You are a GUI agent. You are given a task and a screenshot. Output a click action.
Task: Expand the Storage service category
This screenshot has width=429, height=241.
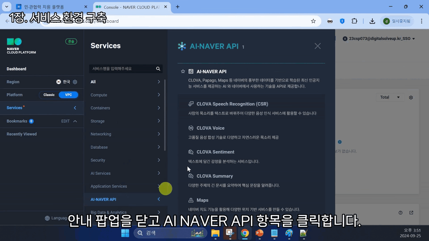(125, 121)
